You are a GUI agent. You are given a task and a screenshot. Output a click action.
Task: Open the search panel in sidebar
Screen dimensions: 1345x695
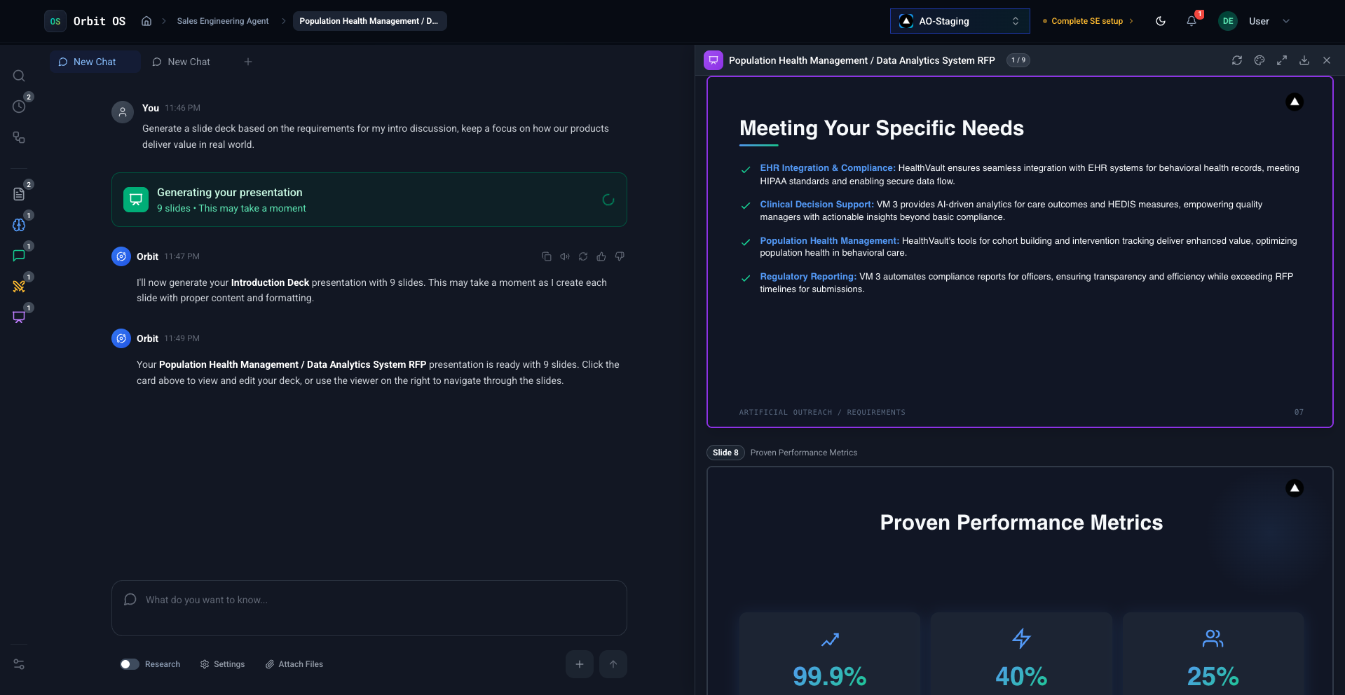click(x=19, y=76)
